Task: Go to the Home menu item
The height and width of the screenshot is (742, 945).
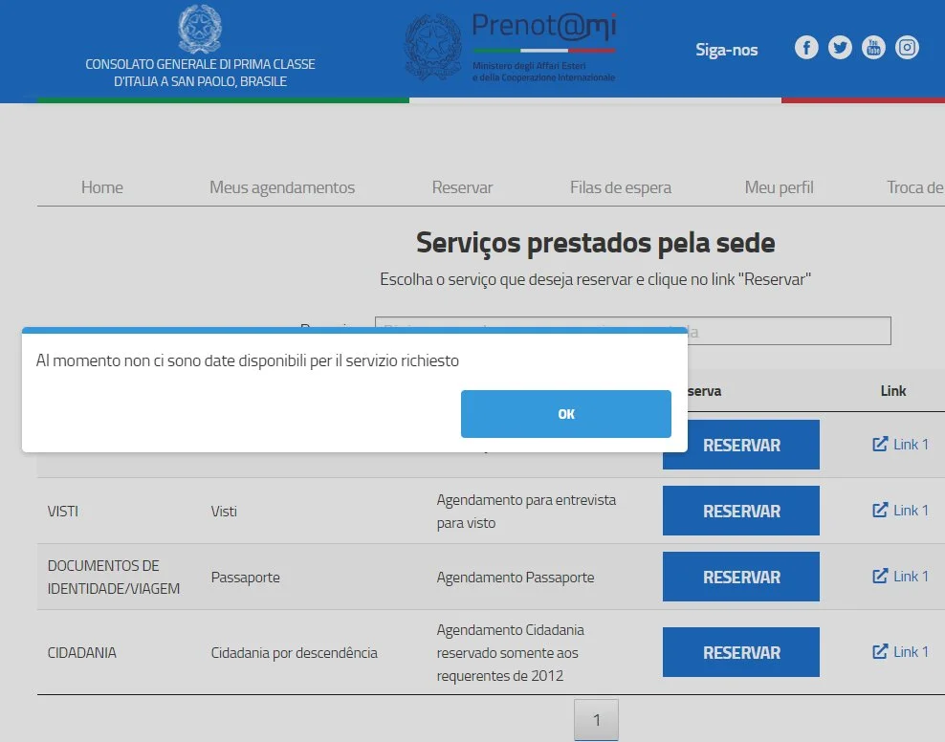Action: point(102,187)
